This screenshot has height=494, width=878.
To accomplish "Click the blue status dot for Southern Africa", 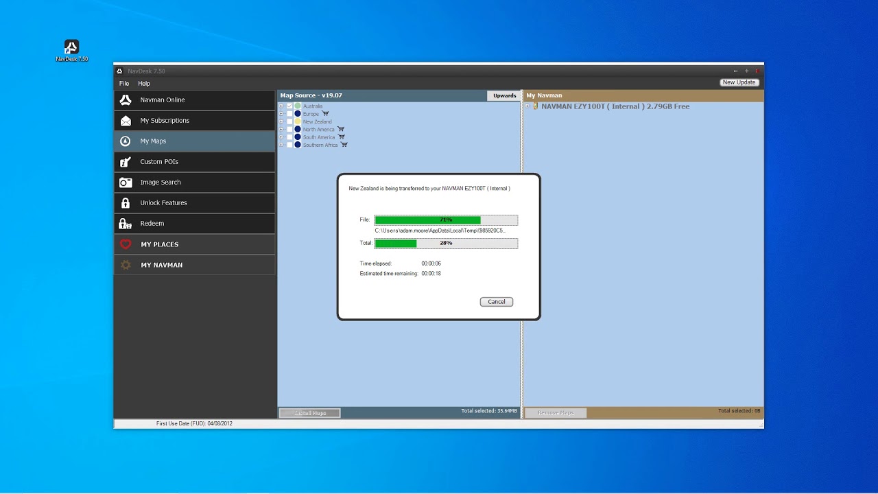I will tap(298, 145).
